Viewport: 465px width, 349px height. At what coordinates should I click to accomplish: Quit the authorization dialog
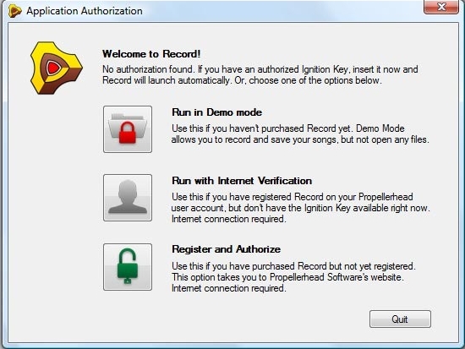coord(400,319)
